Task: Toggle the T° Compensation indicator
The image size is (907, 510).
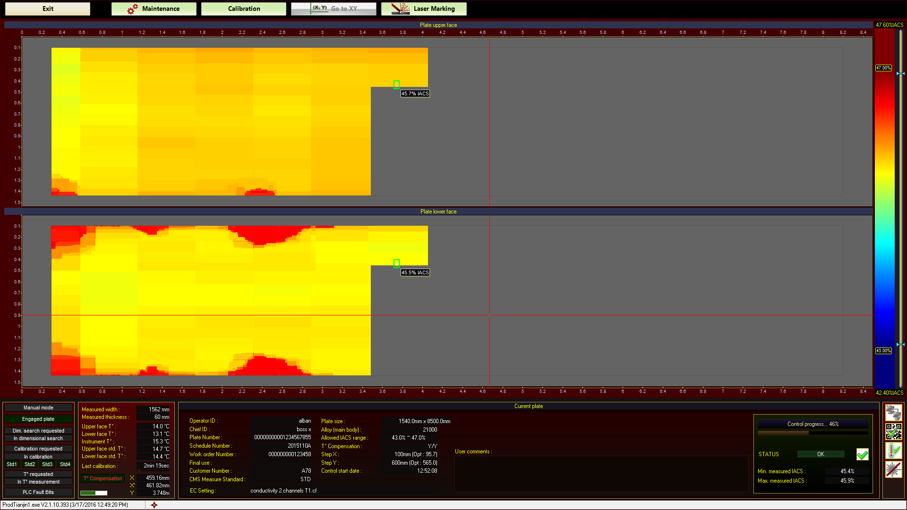Action: click(x=103, y=478)
